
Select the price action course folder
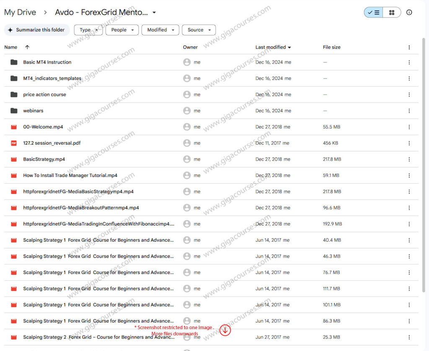point(44,95)
